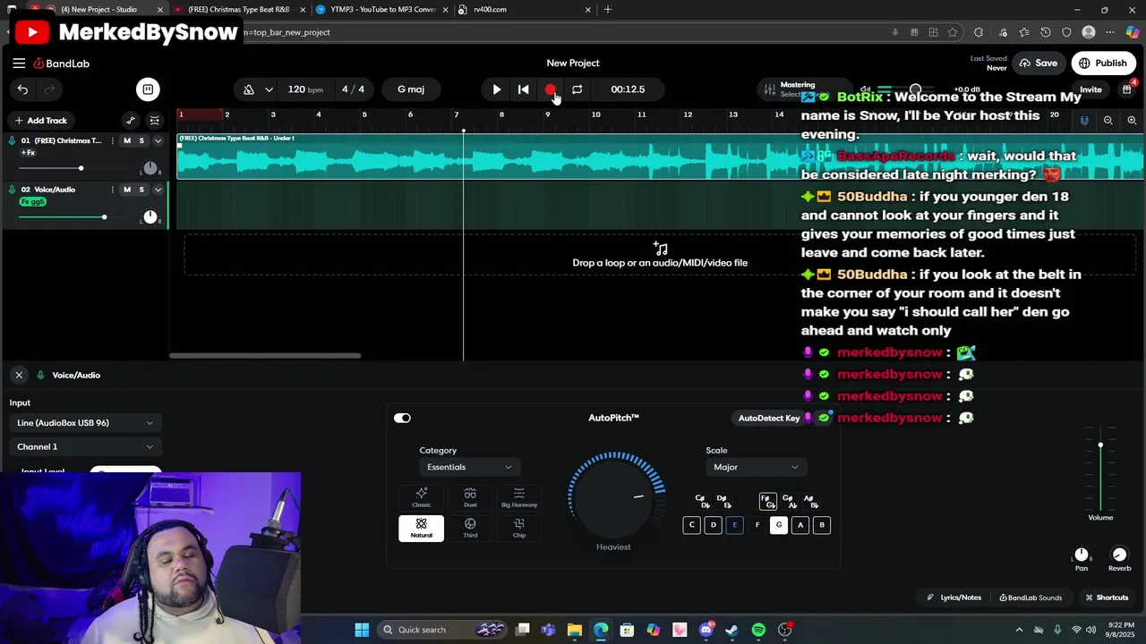Solo track 01 Christmas beat
The width and height of the screenshot is (1146, 644).
(x=141, y=140)
